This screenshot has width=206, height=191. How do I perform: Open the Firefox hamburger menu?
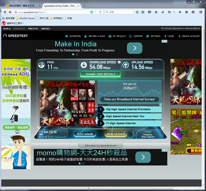coord(201,12)
